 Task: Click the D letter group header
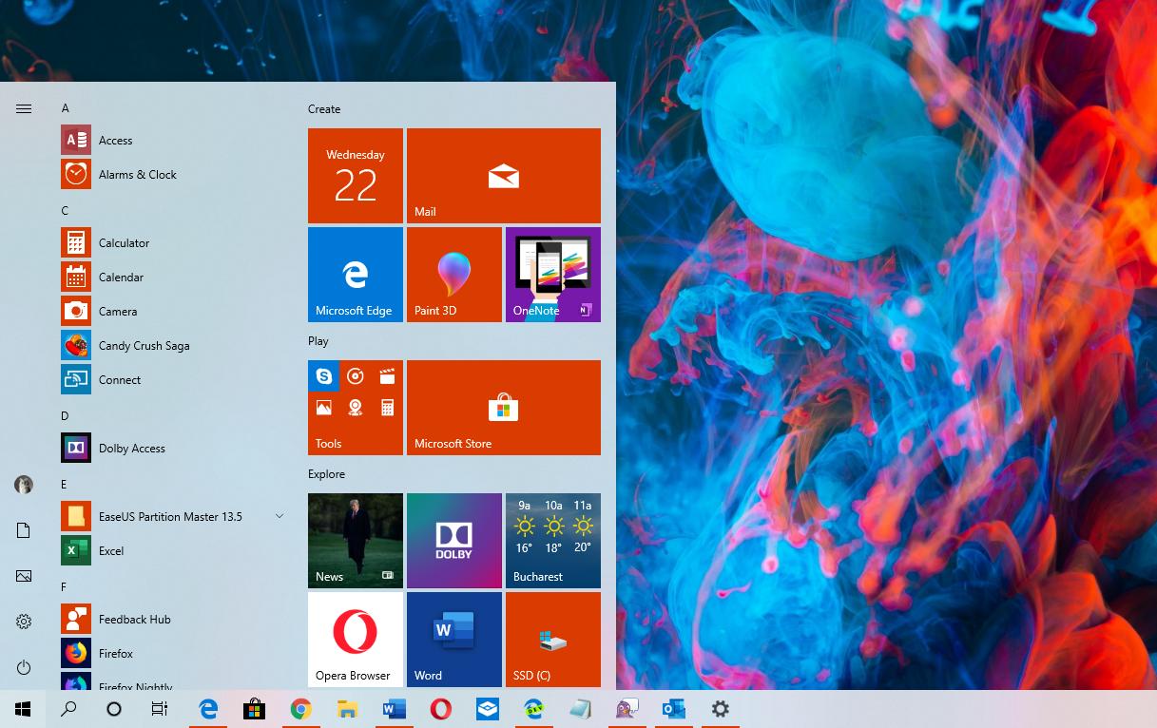point(66,416)
